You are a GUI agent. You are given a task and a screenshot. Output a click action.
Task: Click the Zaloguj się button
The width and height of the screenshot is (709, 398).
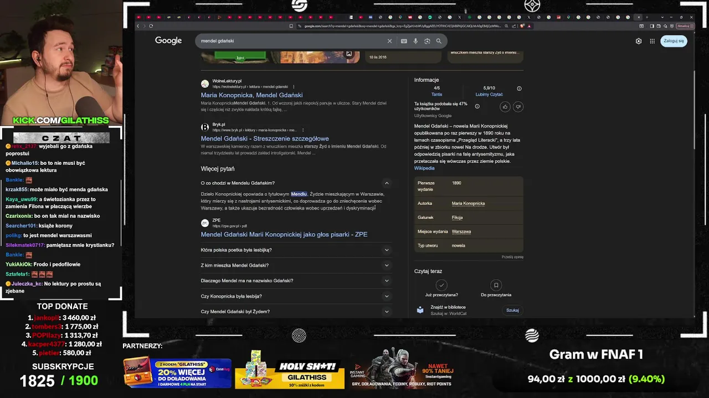[x=674, y=41]
